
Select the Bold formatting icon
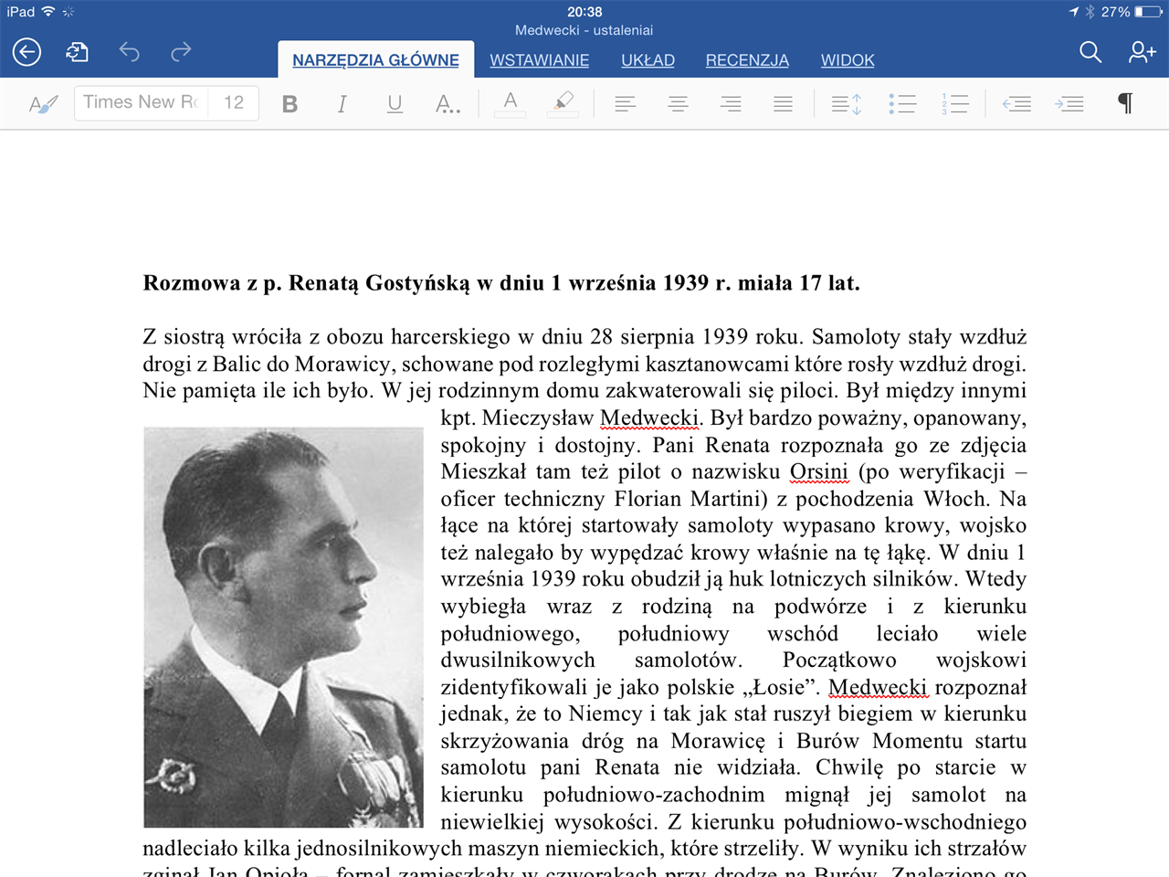coord(290,103)
